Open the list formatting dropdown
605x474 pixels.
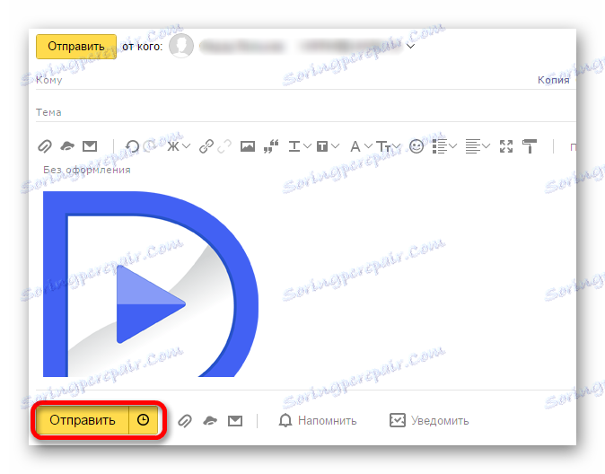tap(444, 146)
